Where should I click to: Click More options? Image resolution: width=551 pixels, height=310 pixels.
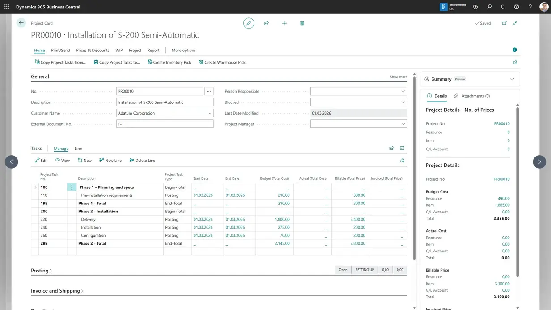pos(184,50)
